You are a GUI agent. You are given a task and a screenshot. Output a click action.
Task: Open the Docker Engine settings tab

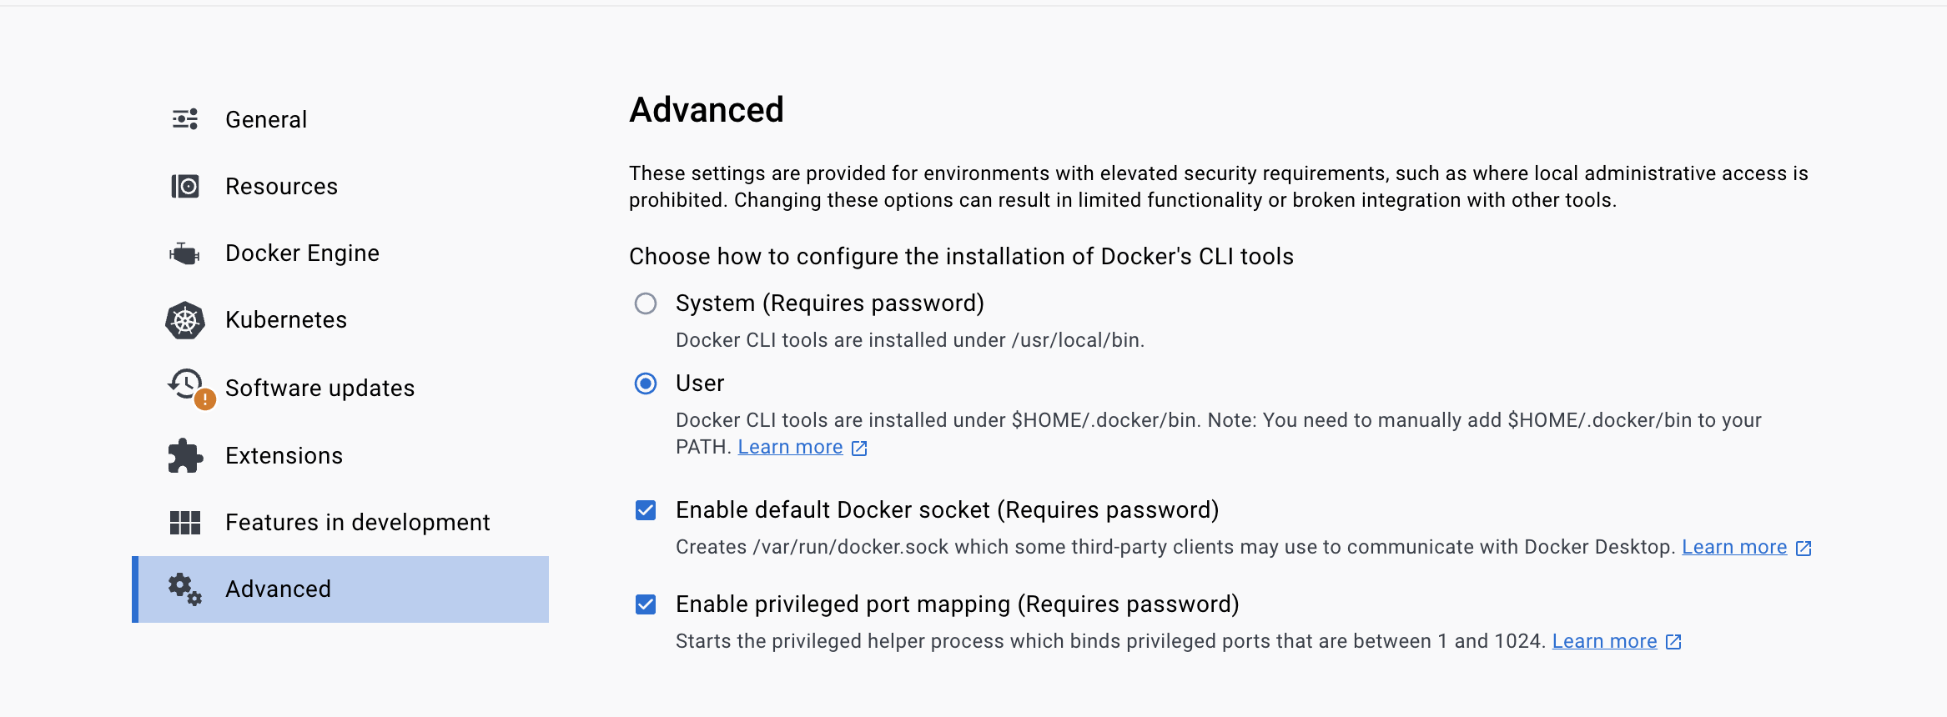302,253
